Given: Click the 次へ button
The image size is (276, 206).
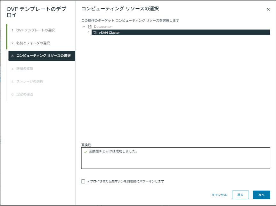Looking at the screenshot, I should point(261,195).
